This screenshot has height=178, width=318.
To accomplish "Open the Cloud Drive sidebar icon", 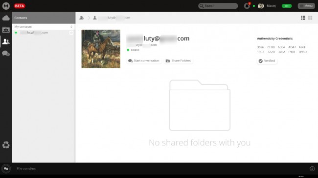I will pos(6,18).
